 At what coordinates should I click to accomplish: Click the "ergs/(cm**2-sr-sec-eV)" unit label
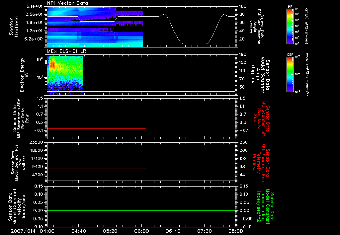click(308, 74)
